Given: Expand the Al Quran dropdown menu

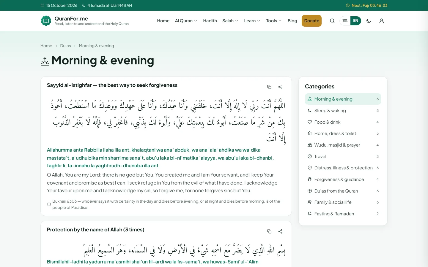Looking at the screenshot, I should [x=186, y=21].
